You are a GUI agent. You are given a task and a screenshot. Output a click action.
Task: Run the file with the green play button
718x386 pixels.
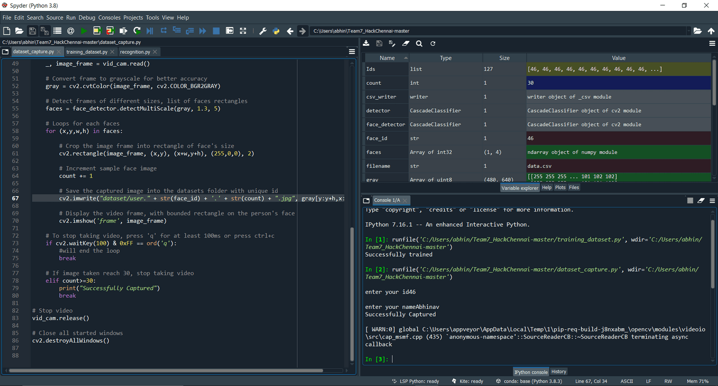point(84,31)
